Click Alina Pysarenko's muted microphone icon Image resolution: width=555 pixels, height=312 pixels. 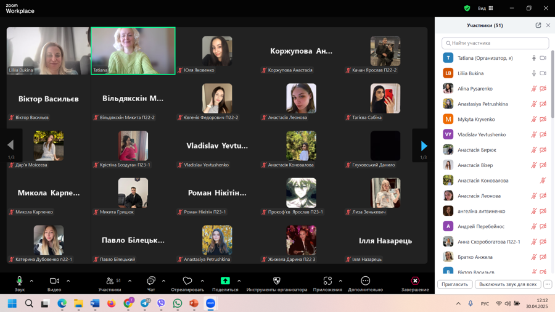[x=534, y=88]
